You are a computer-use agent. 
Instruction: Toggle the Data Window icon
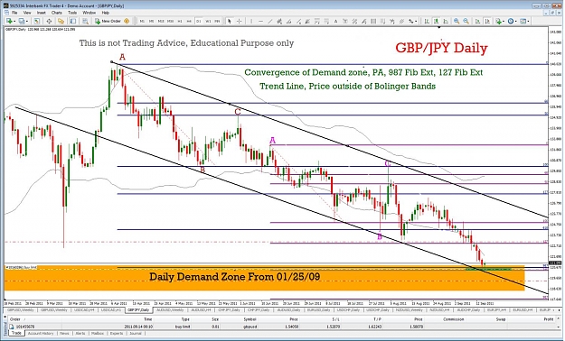click(x=49, y=22)
